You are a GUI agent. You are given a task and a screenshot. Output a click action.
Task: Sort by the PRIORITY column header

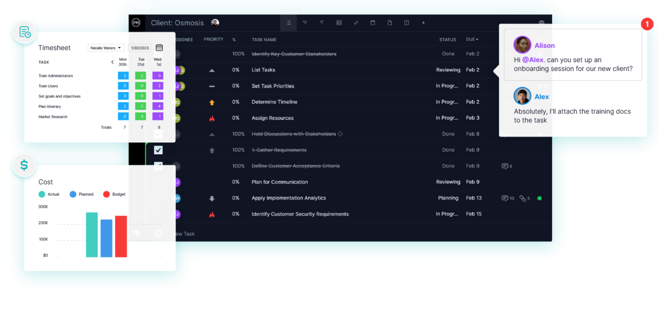coord(213,39)
